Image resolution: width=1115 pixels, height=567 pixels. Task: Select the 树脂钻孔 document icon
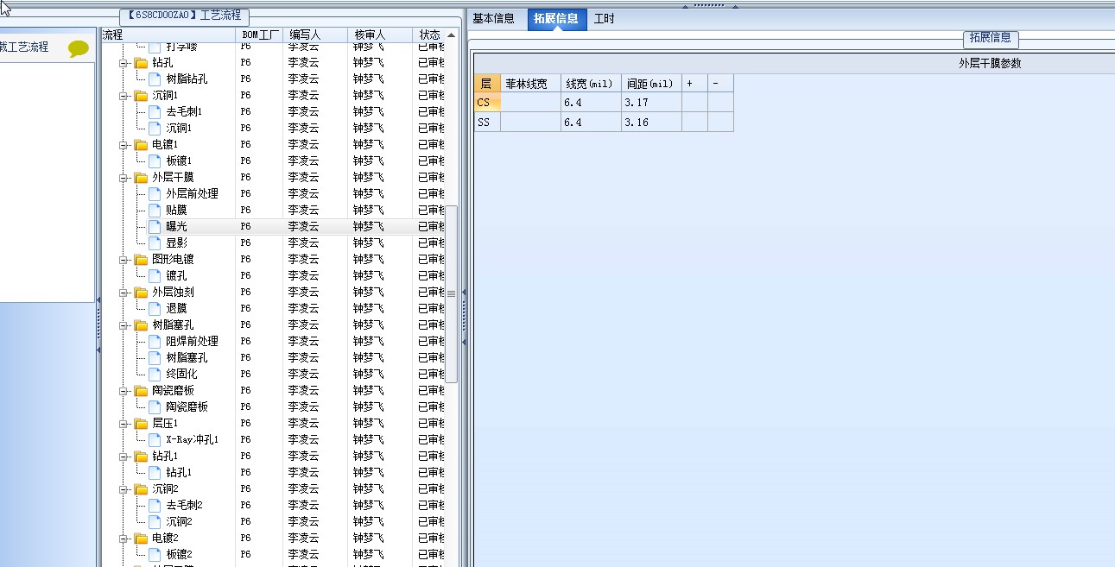tap(155, 79)
